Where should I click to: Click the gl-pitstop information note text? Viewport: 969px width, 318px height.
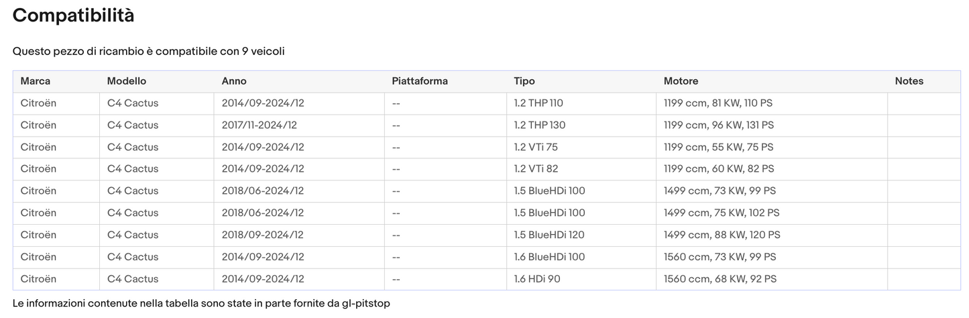coord(201,304)
